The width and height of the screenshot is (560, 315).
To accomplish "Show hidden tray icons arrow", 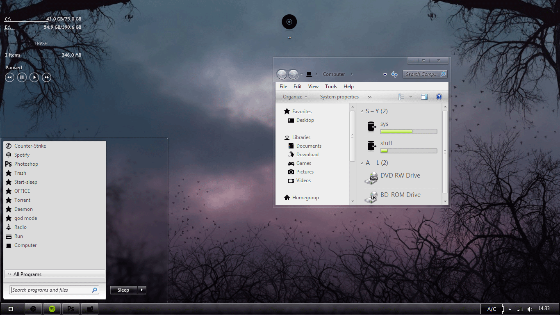I will click(510, 309).
